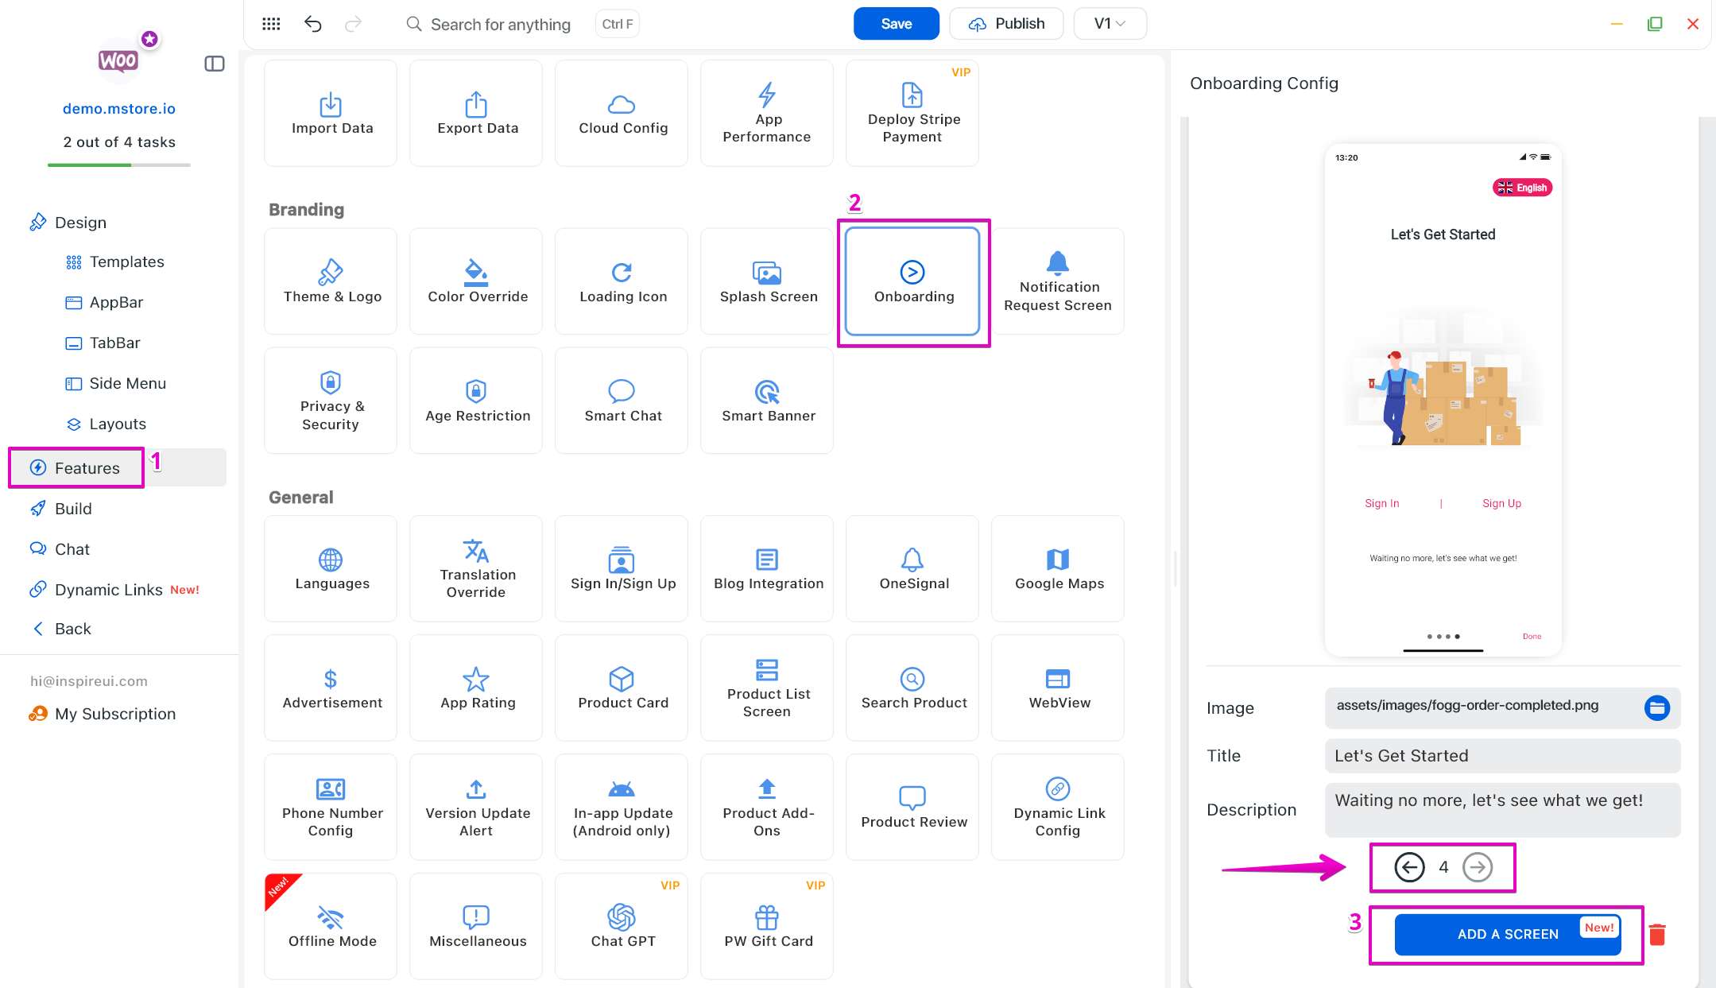Select English language pill in preview

[x=1522, y=188]
